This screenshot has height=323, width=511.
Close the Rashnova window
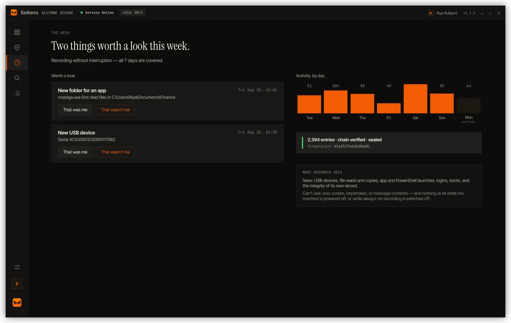499,13
